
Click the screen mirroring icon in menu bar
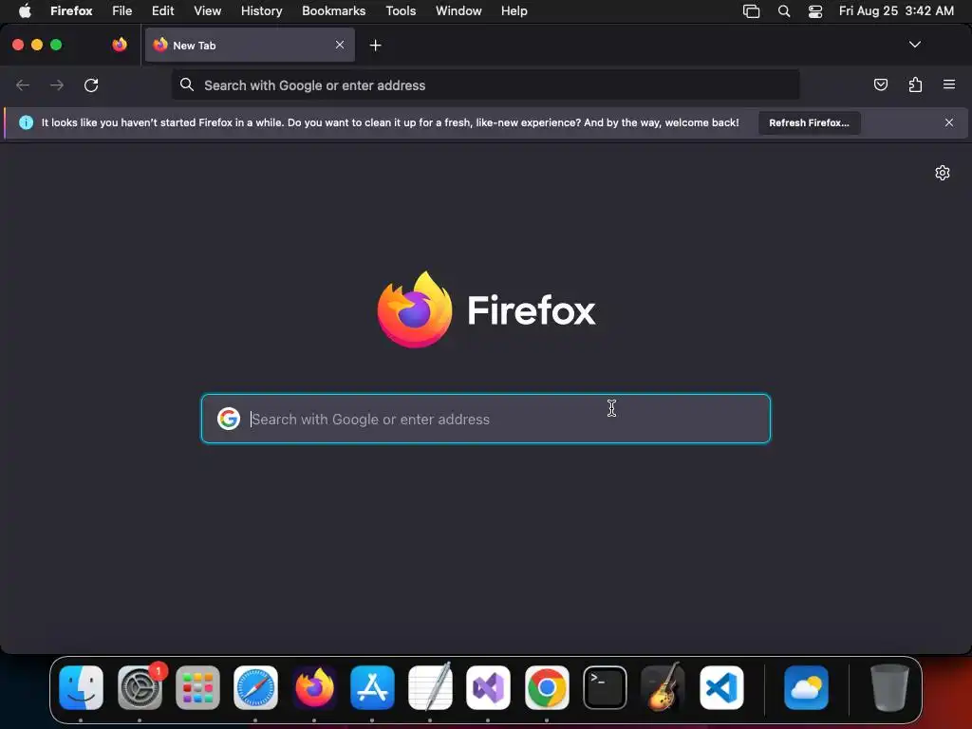click(752, 11)
